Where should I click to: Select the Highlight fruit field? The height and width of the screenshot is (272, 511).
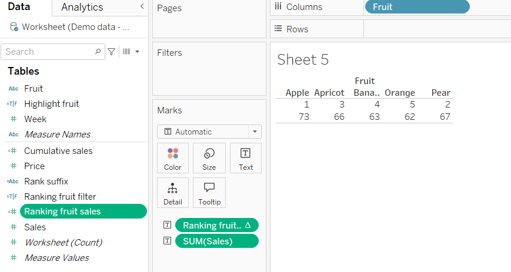click(x=51, y=104)
